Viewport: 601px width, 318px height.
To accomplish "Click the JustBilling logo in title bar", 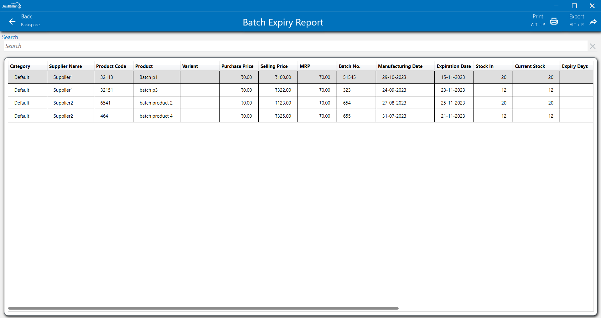I will pyautogui.click(x=12, y=6).
